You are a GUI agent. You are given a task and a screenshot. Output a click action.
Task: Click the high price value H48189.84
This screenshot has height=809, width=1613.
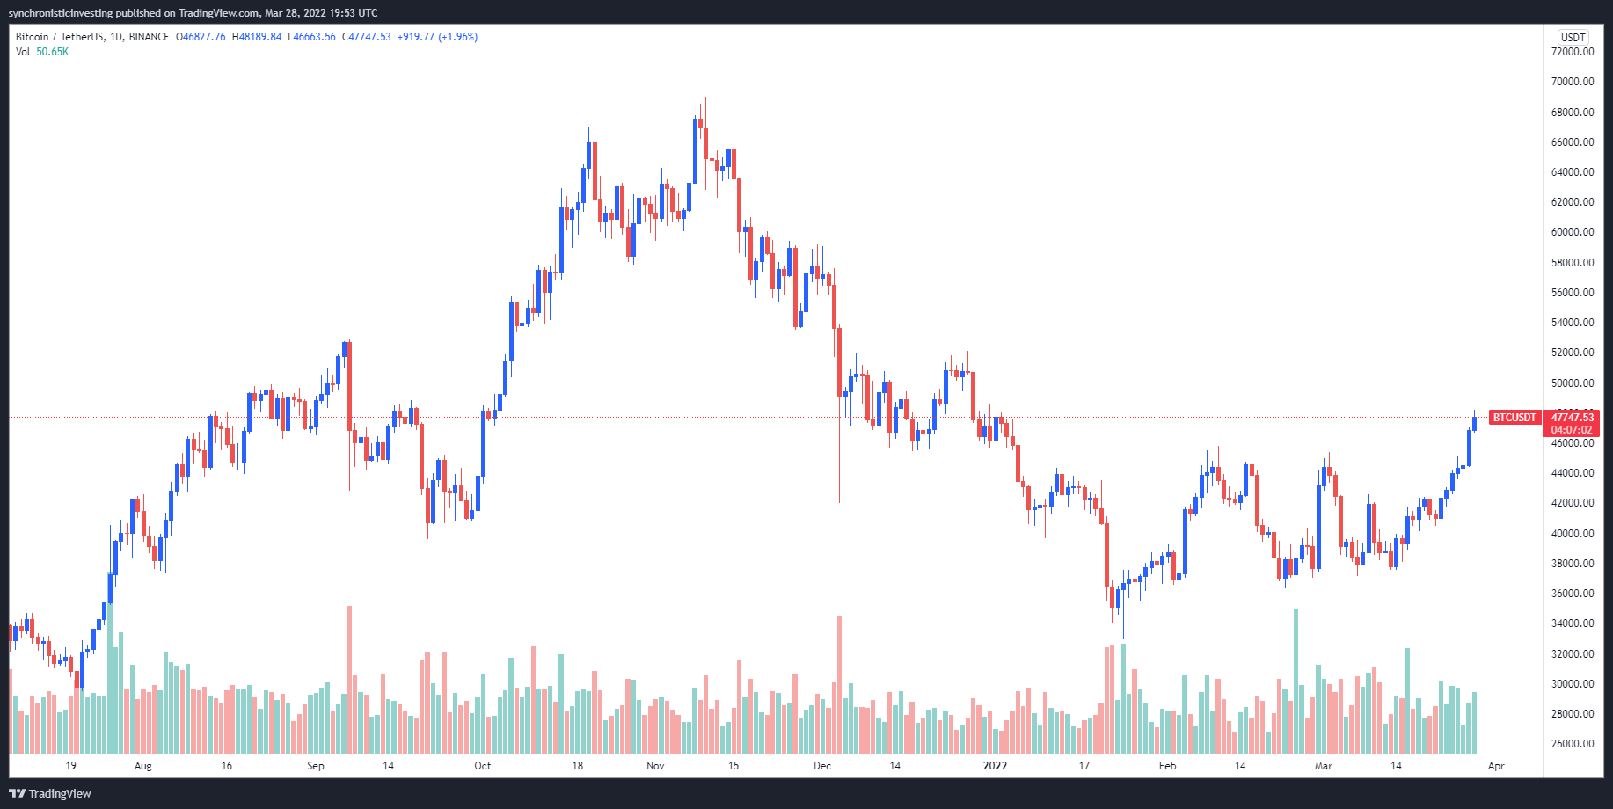[x=257, y=37]
